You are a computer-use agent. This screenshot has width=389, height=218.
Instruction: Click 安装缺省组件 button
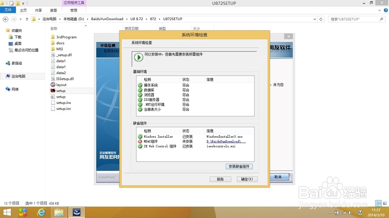click(239, 166)
